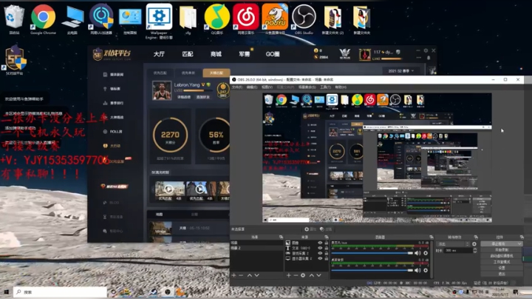Open the OBS scene transition dropdown

coord(453,244)
